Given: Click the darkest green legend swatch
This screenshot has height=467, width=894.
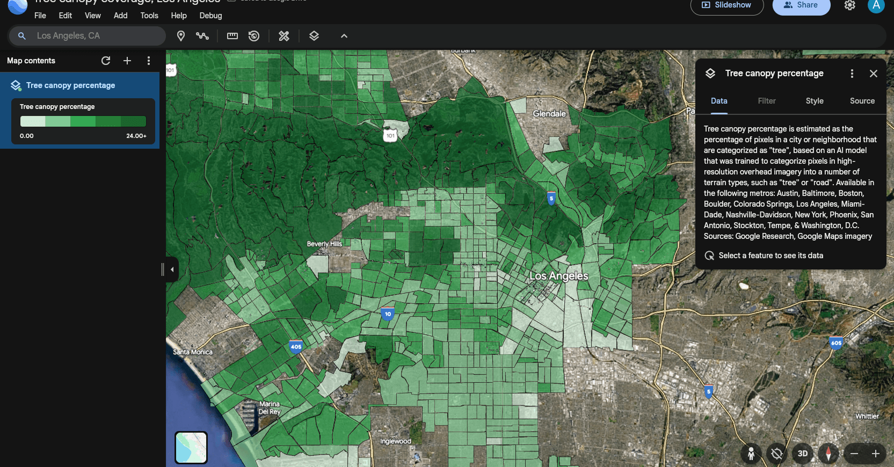Looking at the screenshot, I should click(x=134, y=121).
